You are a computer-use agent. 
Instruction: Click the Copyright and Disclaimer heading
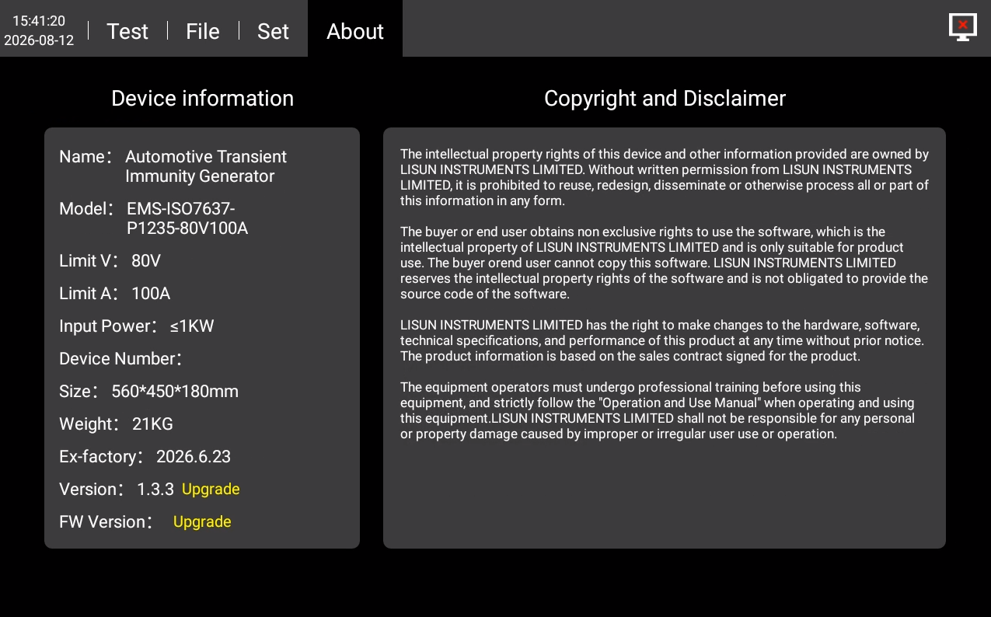[x=665, y=98]
